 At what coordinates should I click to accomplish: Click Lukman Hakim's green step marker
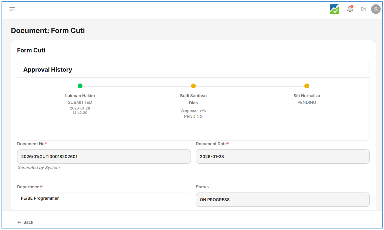(x=80, y=86)
